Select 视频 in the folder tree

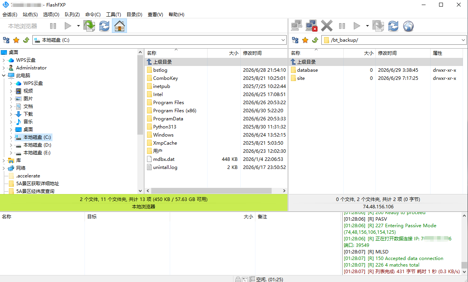[x=28, y=91]
